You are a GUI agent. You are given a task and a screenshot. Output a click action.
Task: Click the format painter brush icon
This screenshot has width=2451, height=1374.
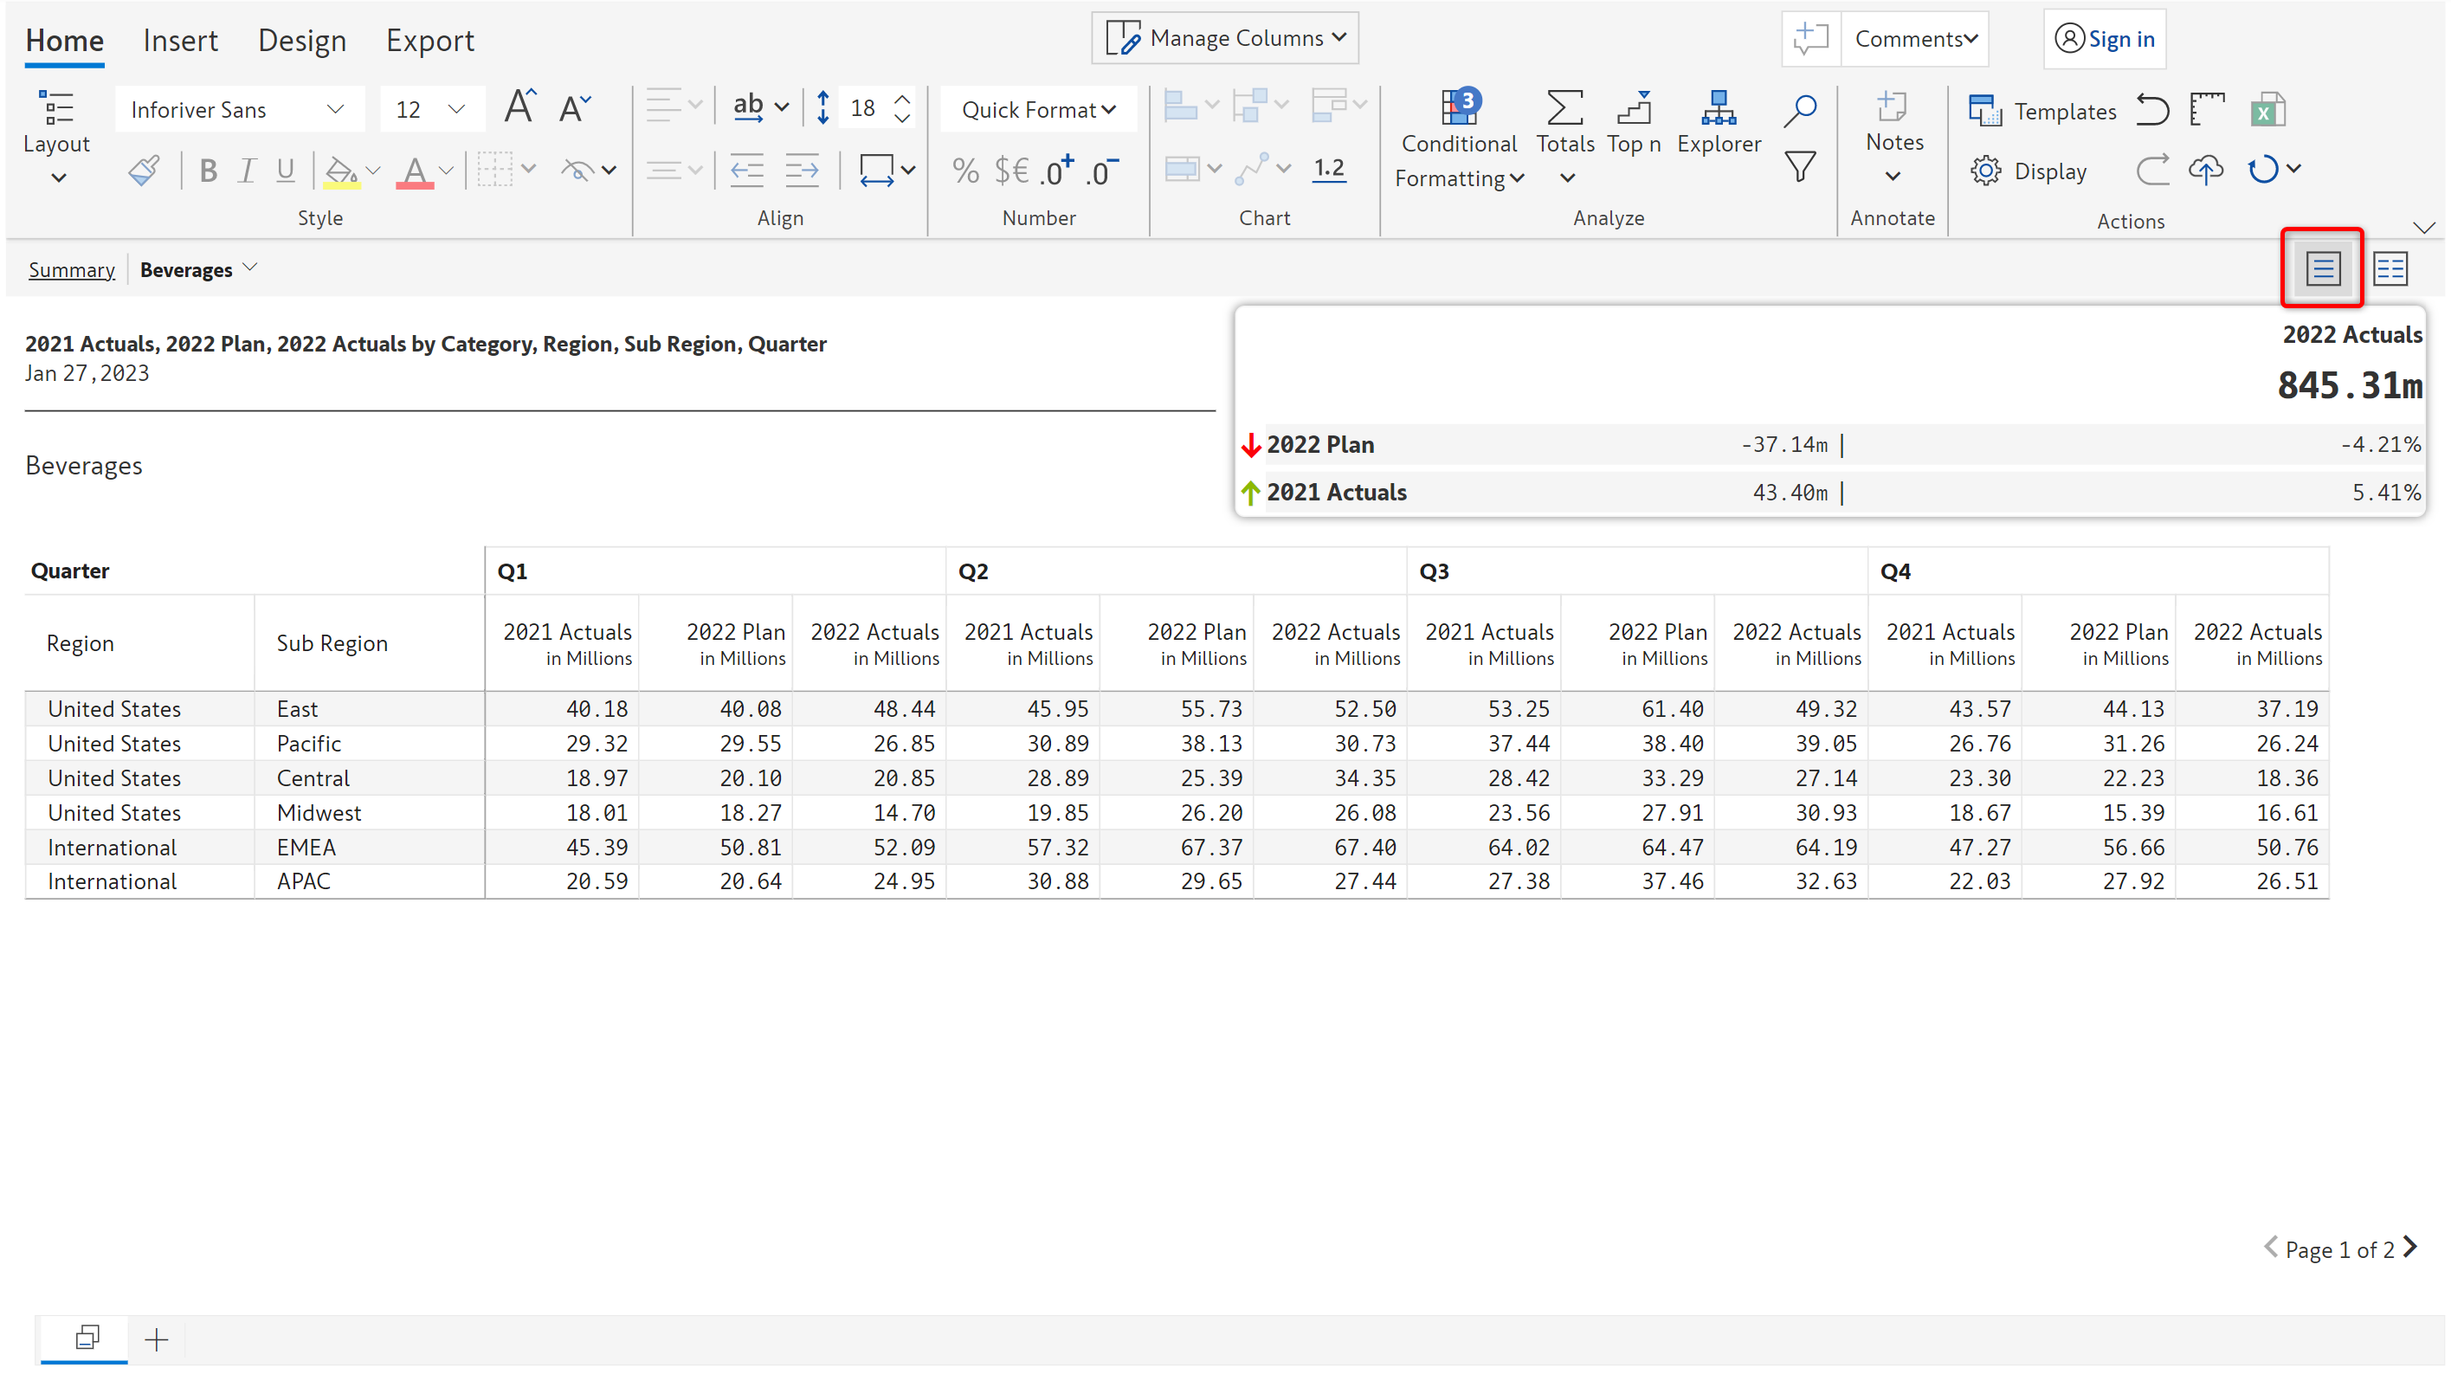[145, 171]
